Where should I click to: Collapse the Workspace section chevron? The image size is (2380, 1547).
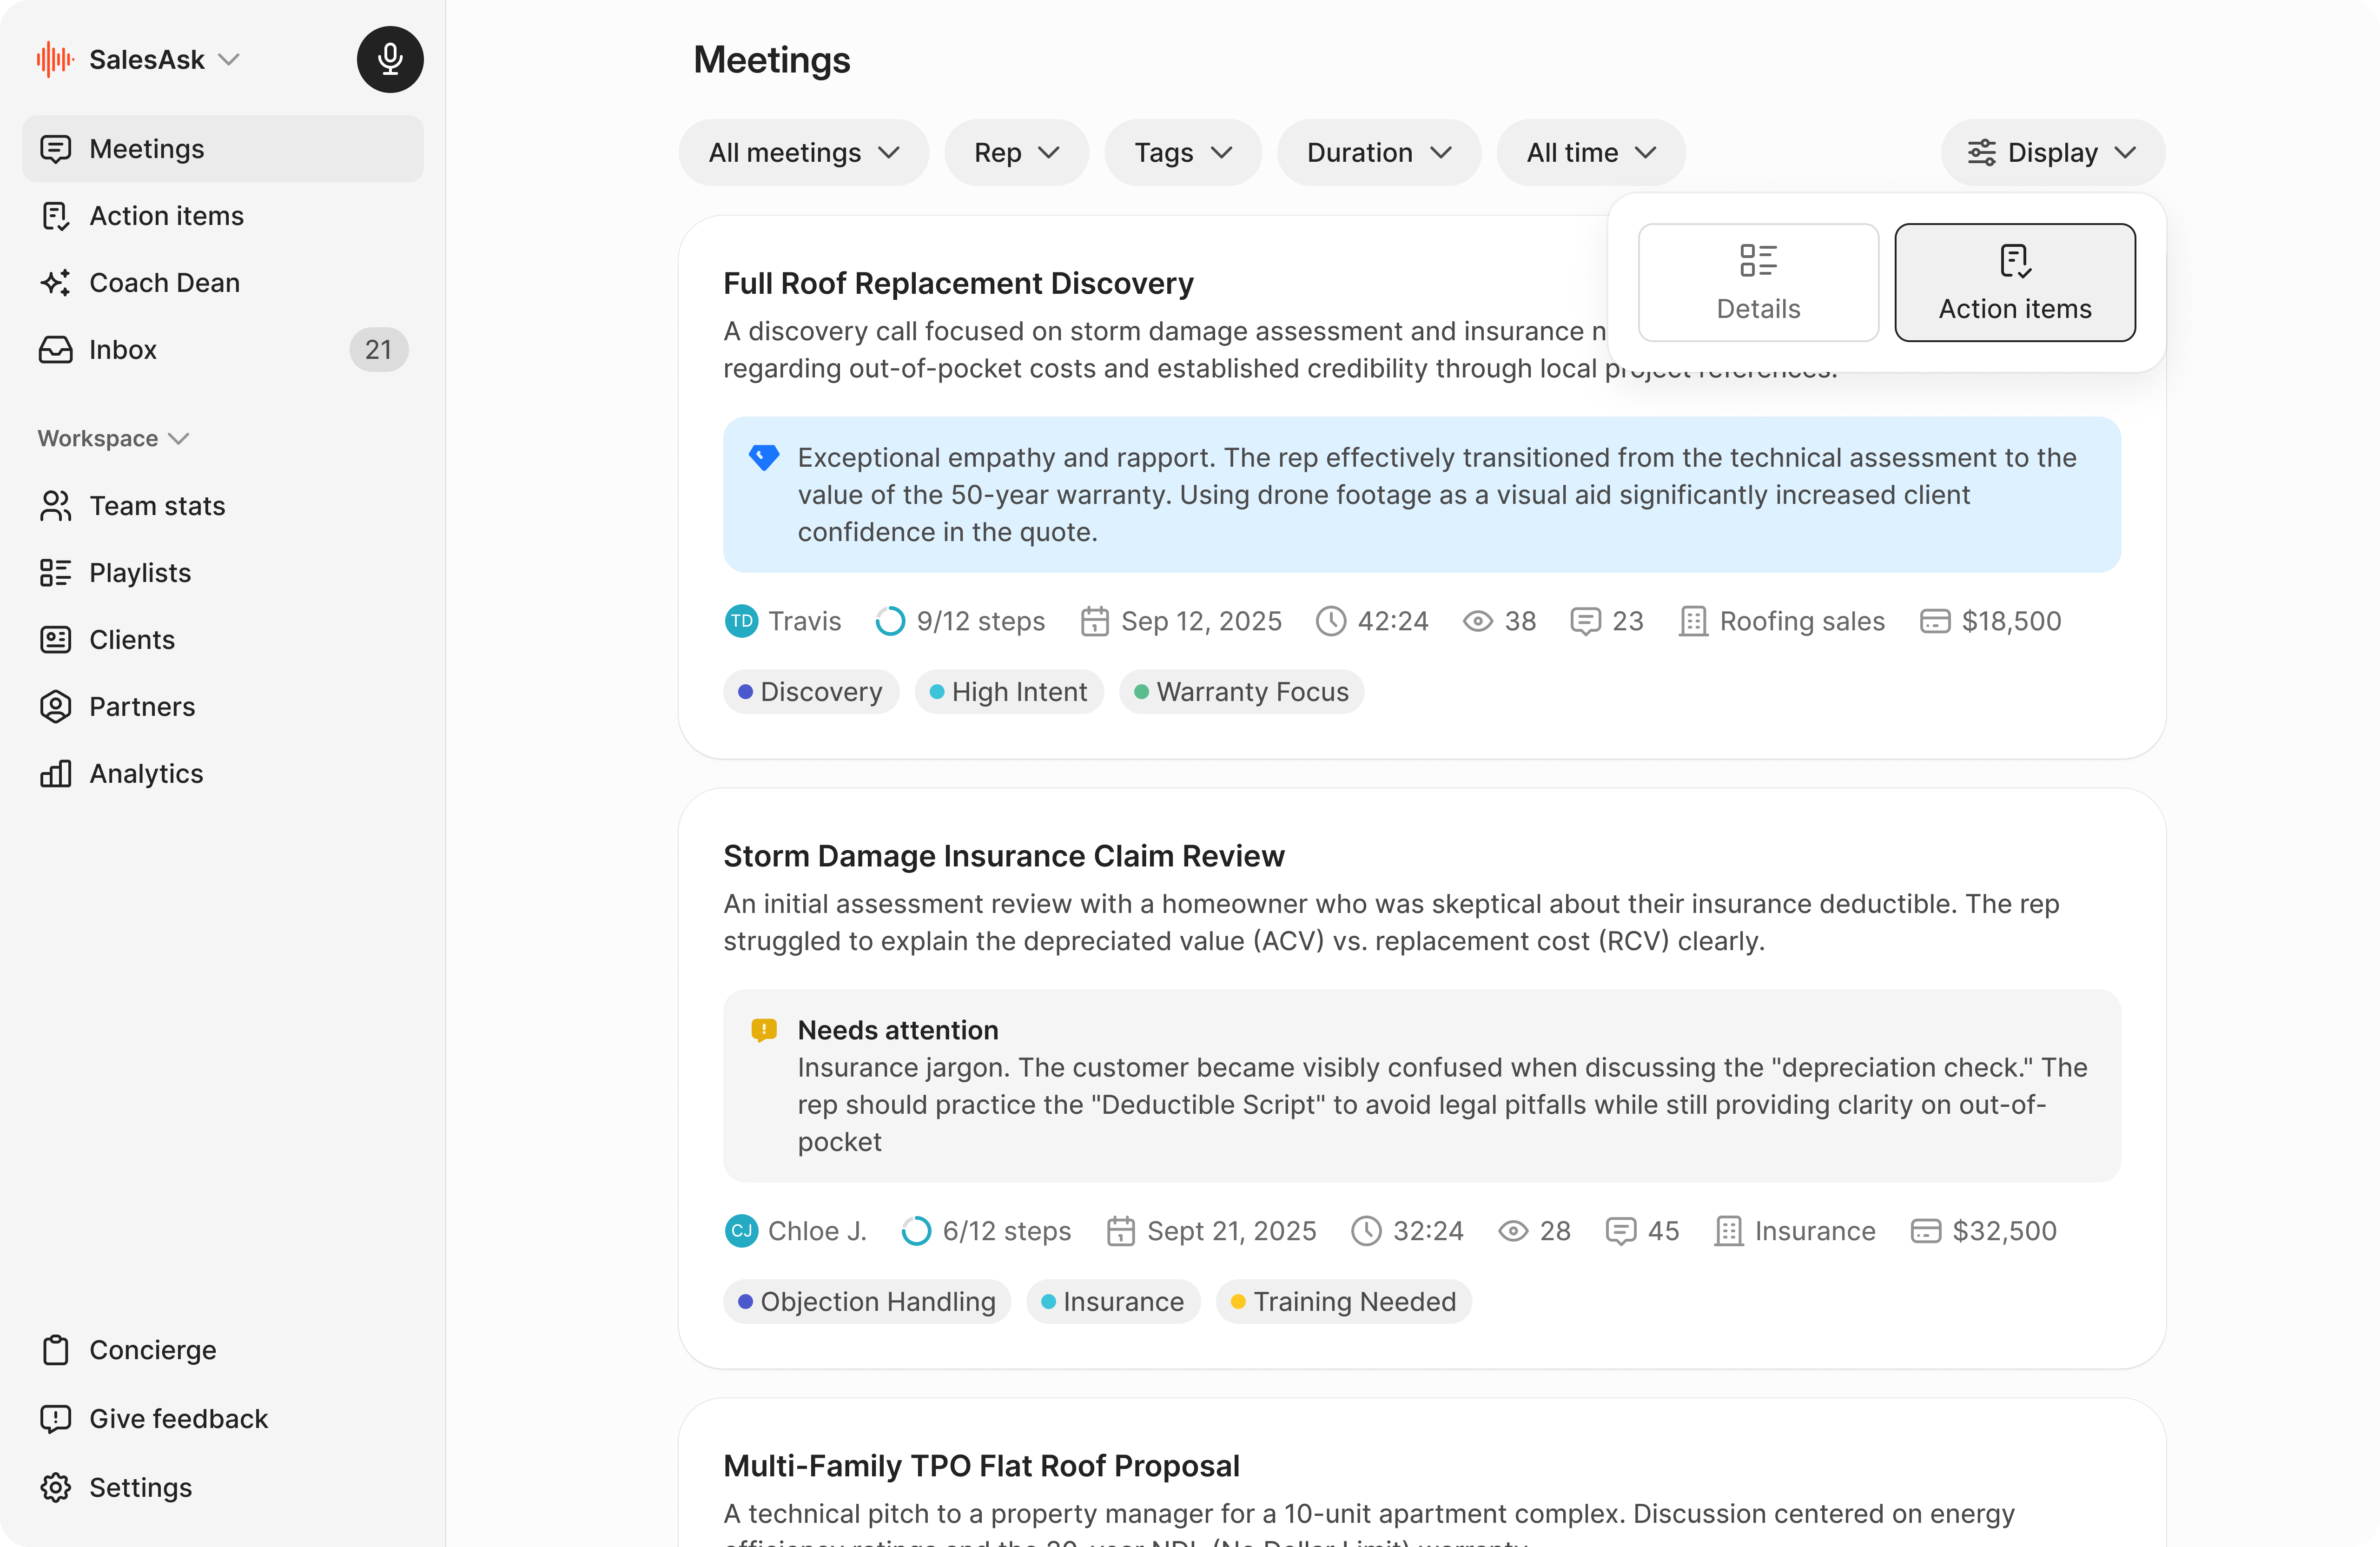180,439
